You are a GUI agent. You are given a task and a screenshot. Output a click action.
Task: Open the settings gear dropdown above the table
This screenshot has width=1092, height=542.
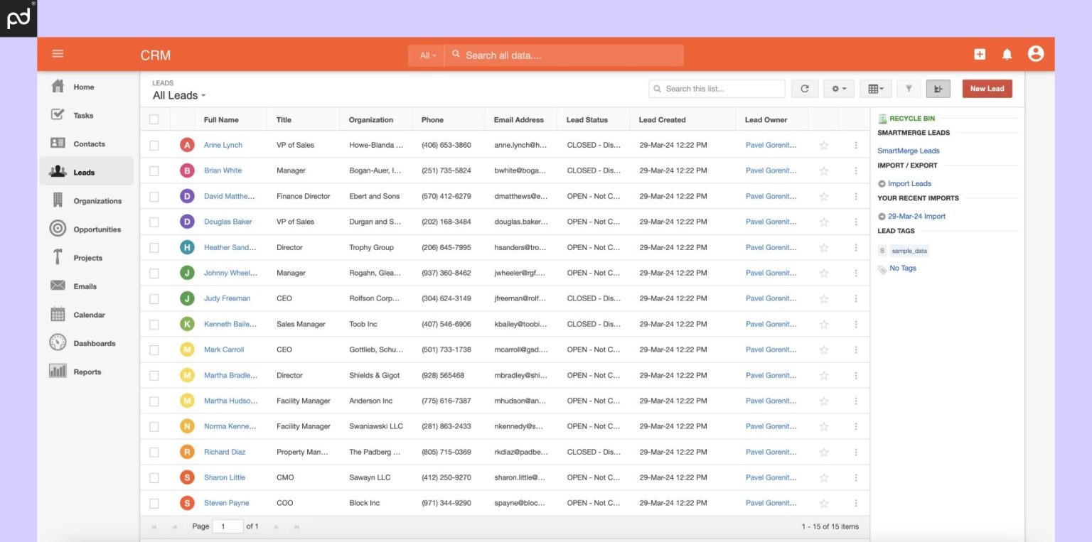tap(839, 88)
